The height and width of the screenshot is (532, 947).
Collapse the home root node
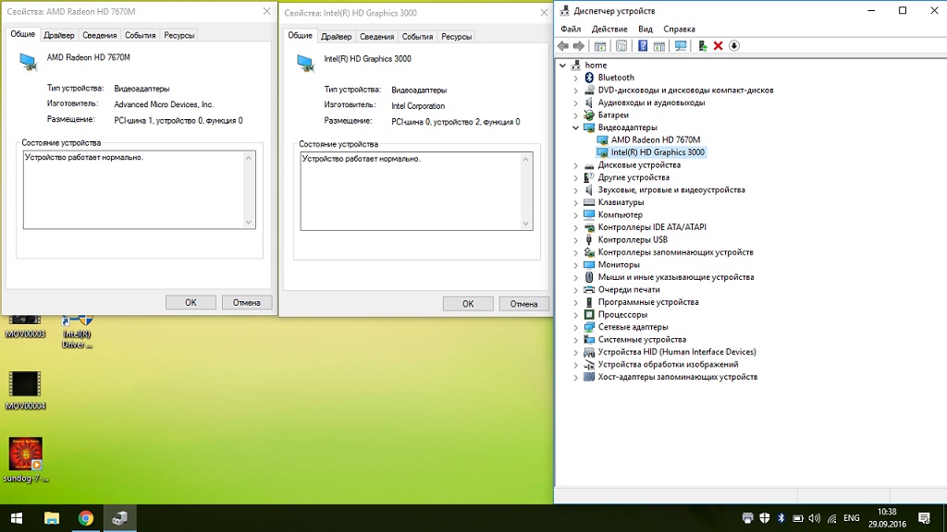tap(563, 66)
